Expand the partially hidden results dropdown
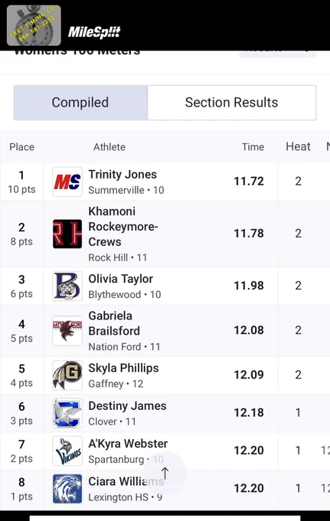 click(x=277, y=53)
